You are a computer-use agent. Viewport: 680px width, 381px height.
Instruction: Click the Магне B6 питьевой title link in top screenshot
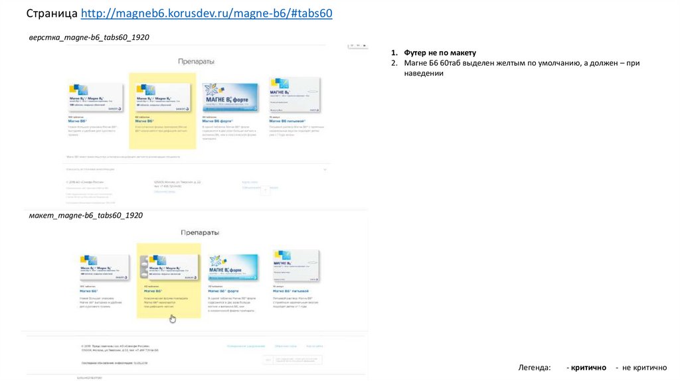coord(283,122)
